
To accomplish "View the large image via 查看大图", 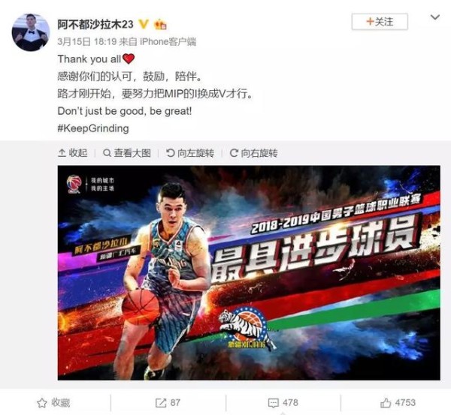I will (x=127, y=153).
